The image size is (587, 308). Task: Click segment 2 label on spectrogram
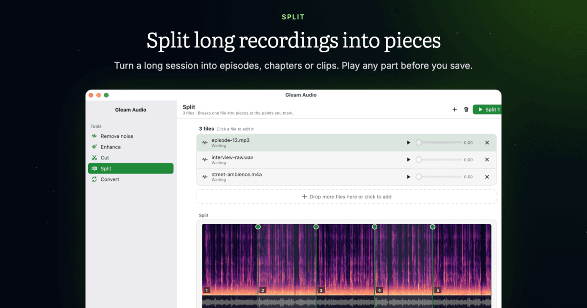tap(263, 290)
